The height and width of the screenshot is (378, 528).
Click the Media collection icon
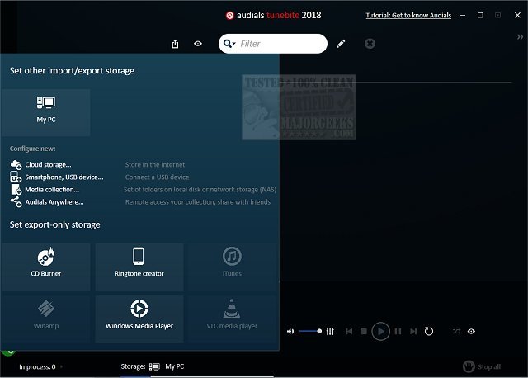[16, 190]
